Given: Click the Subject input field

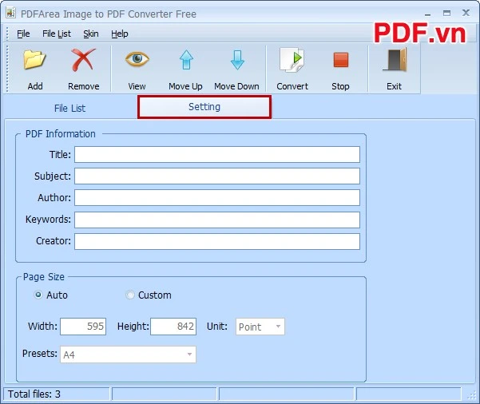Looking at the screenshot, I should coord(217,176).
